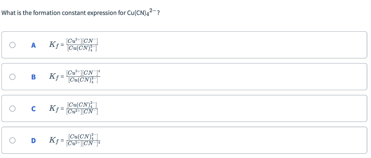371x158 pixels.
Task: Click the red letter A label
Action: 33,45
